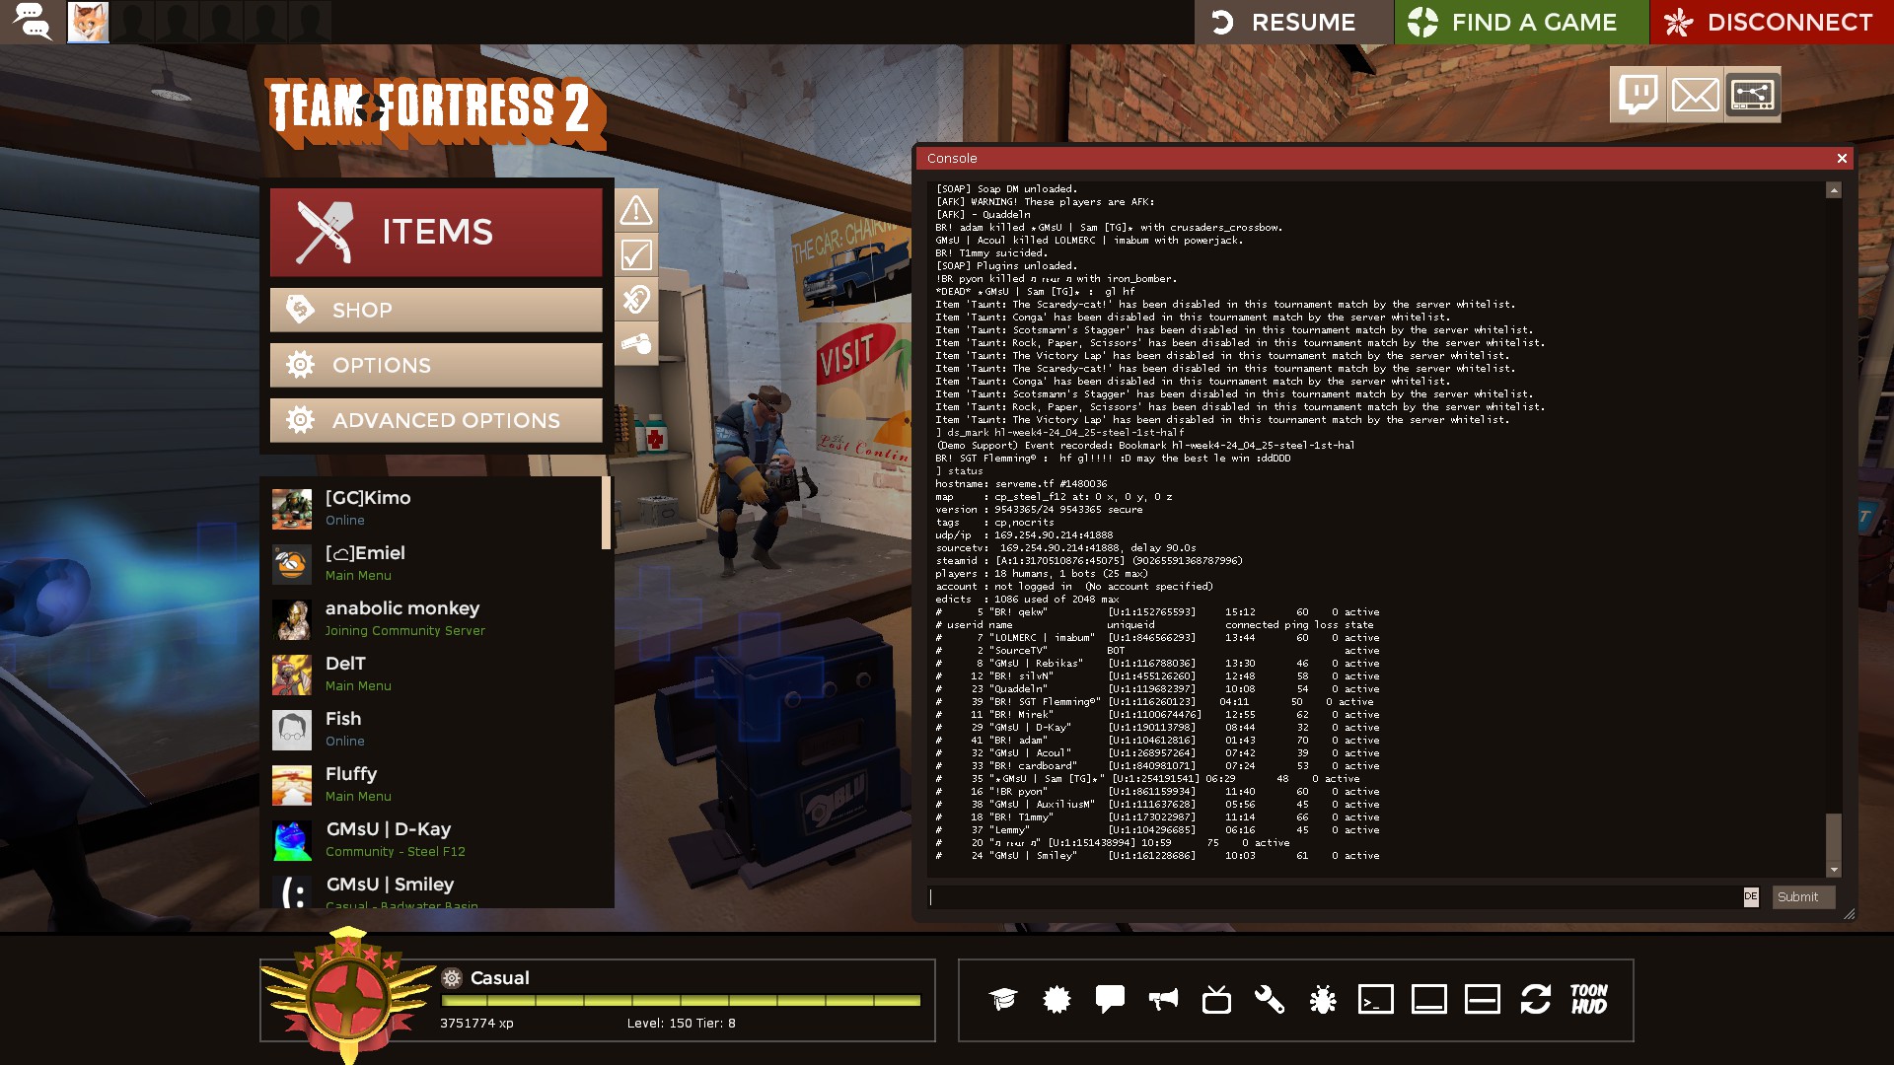The height and width of the screenshot is (1065, 1894).
Task: Click the graduation cap training icon
Action: (x=1003, y=1000)
